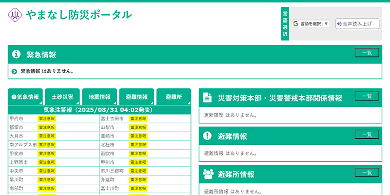The width and height of the screenshot is (390, 195).
Task: Click the 雷注意報 badge for 甲斐市
Action: click(x=47, y=154)
